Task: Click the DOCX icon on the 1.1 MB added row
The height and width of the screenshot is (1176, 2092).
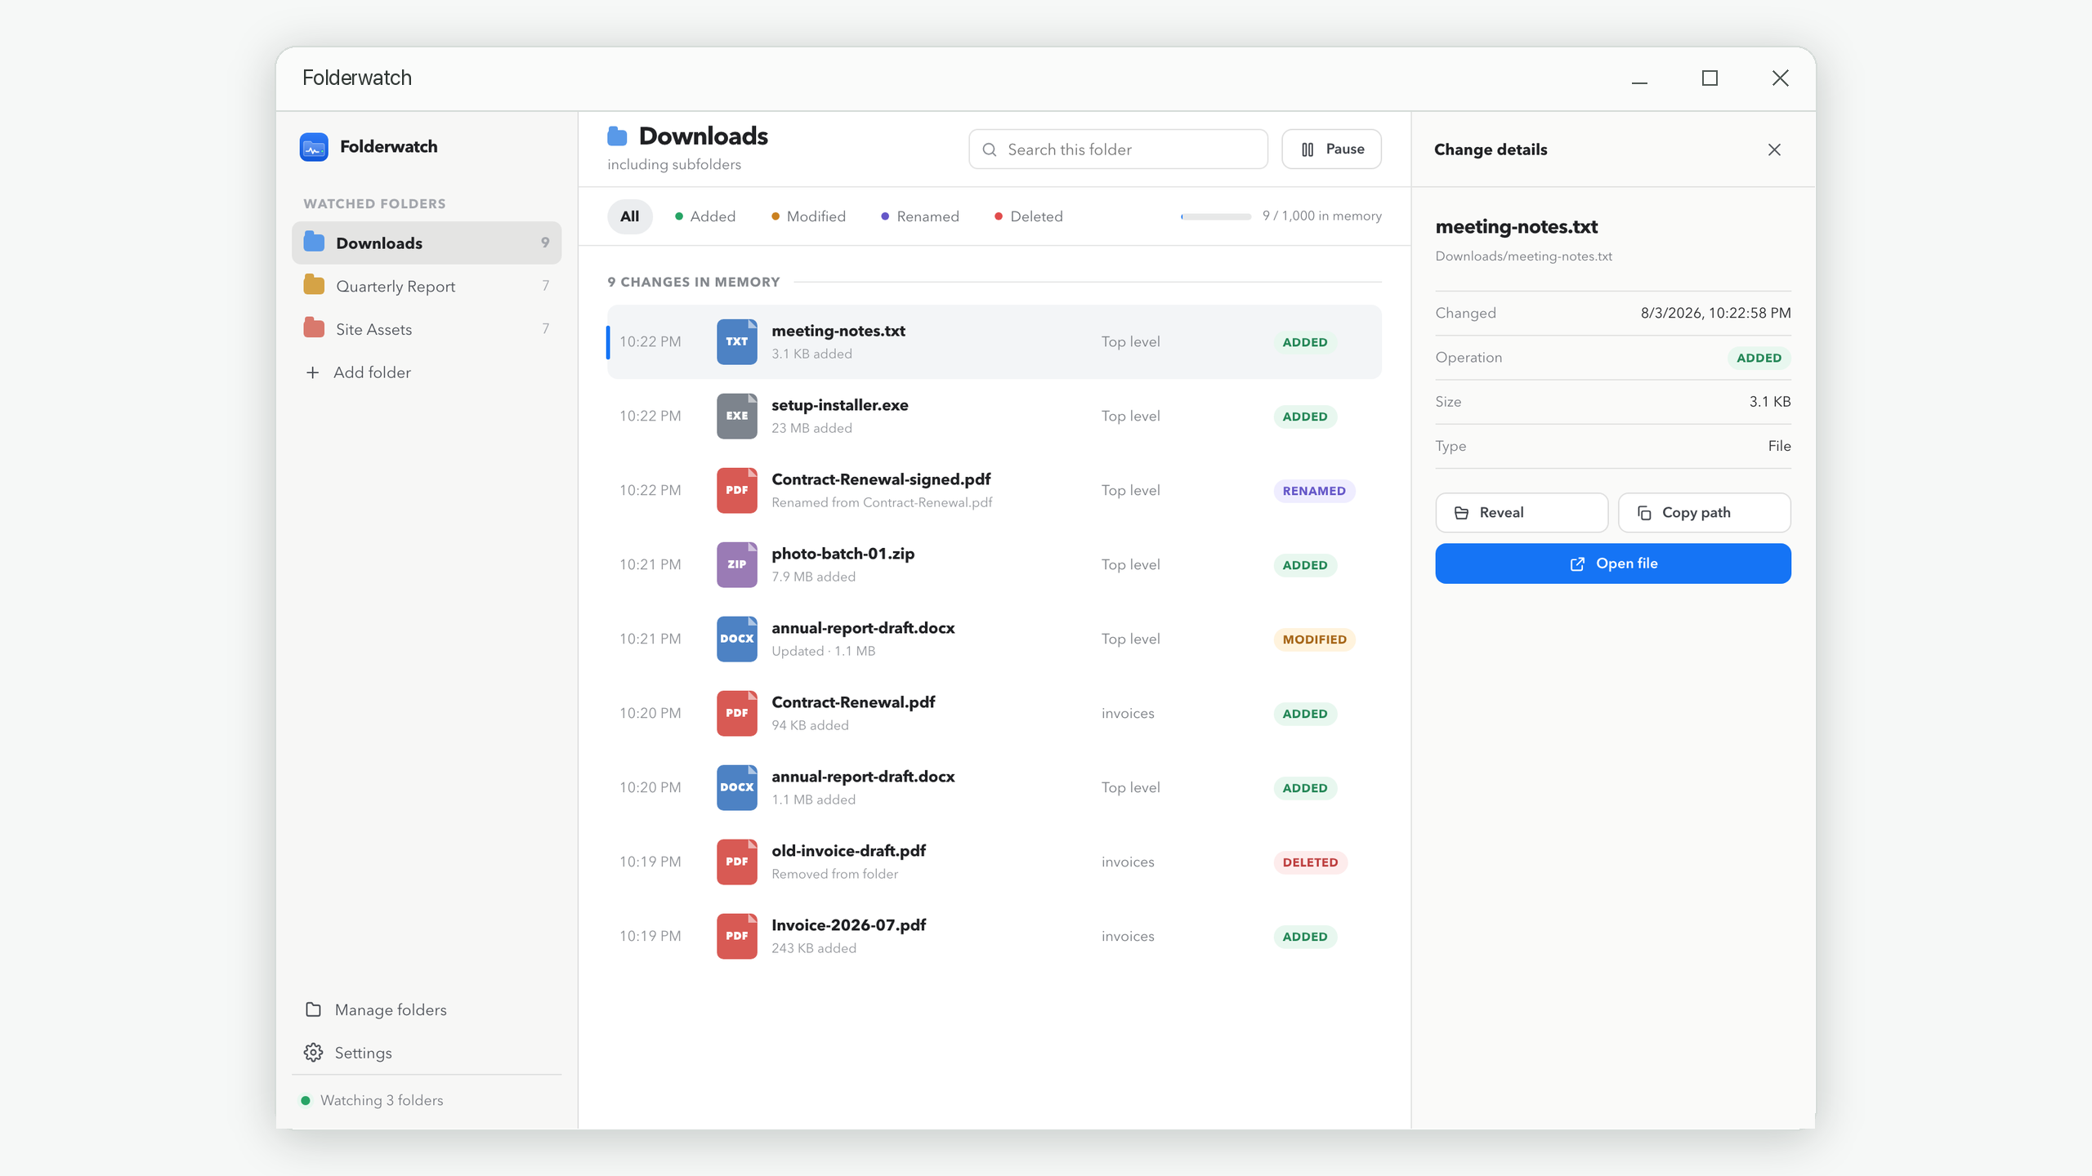Action: 736,787
